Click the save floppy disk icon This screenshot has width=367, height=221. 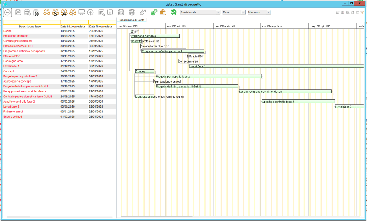tap(18, 13)
